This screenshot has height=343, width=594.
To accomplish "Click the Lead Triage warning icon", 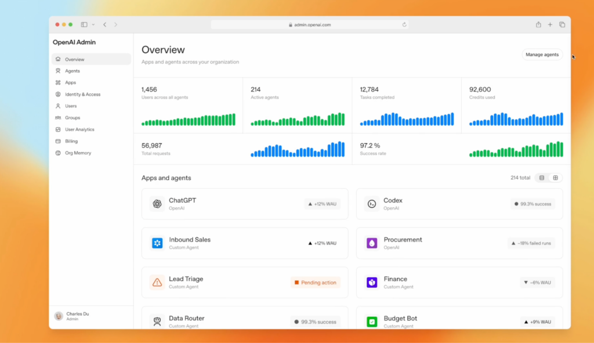I will click(157, 282).
